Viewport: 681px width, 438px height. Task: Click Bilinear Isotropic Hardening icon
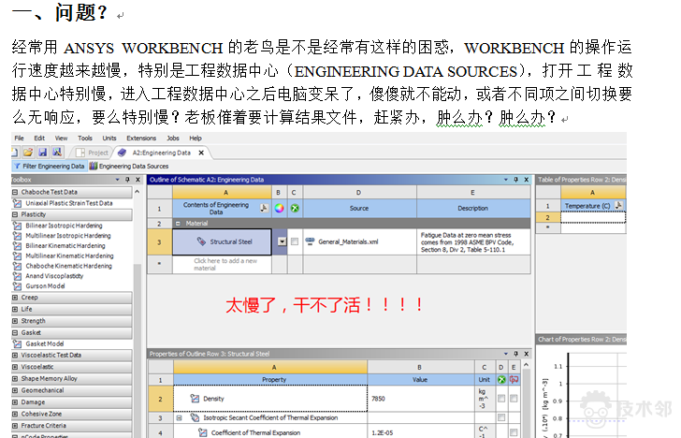[17, 226]
